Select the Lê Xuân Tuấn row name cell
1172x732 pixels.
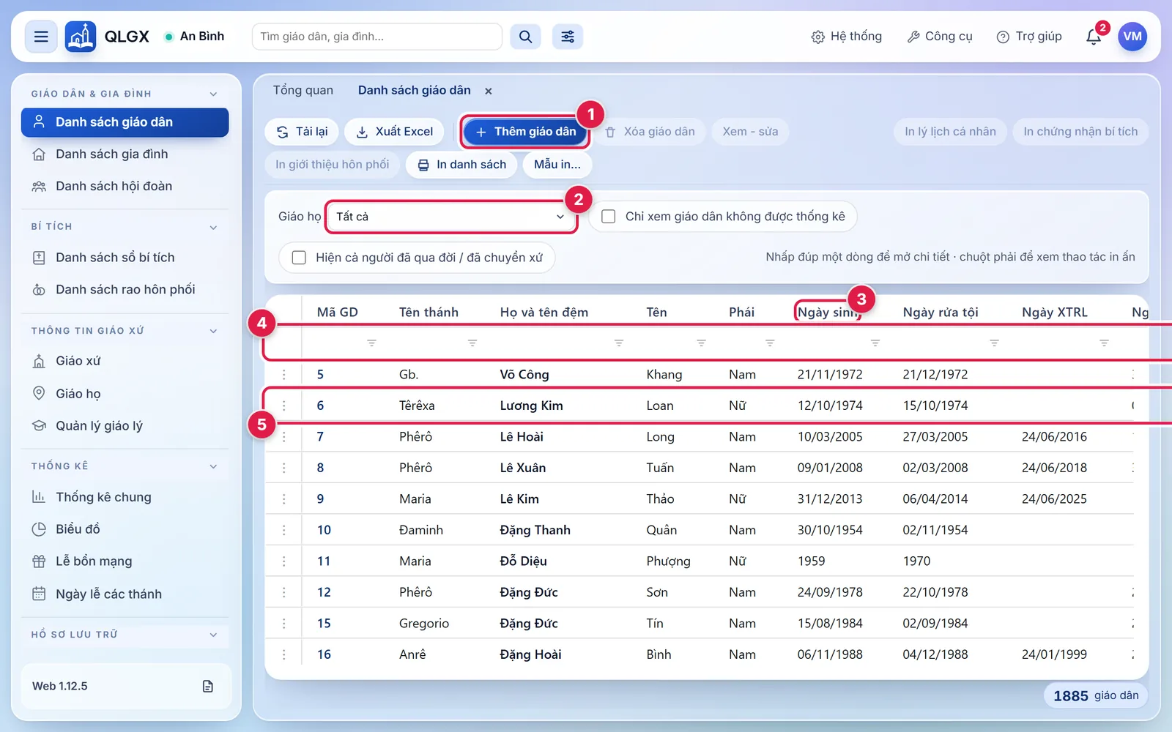coord(523,468)
